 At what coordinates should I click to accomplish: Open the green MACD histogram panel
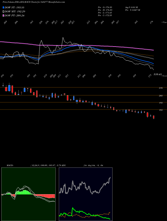click(x=28, y=194)
